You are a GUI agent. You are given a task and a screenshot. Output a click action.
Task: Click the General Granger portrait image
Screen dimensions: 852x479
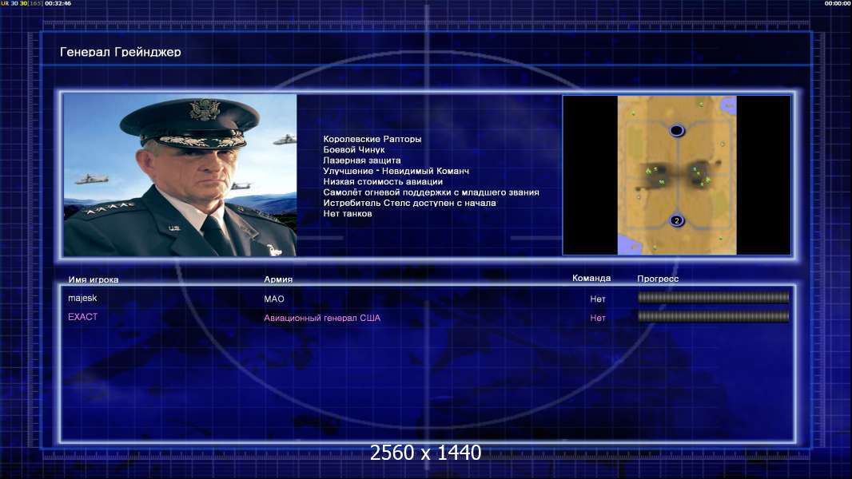pyautogui.click(x=180, y=175)
